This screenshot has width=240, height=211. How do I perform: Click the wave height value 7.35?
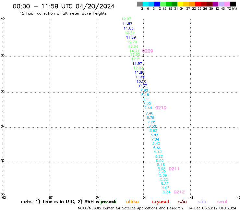pos(147,104)
